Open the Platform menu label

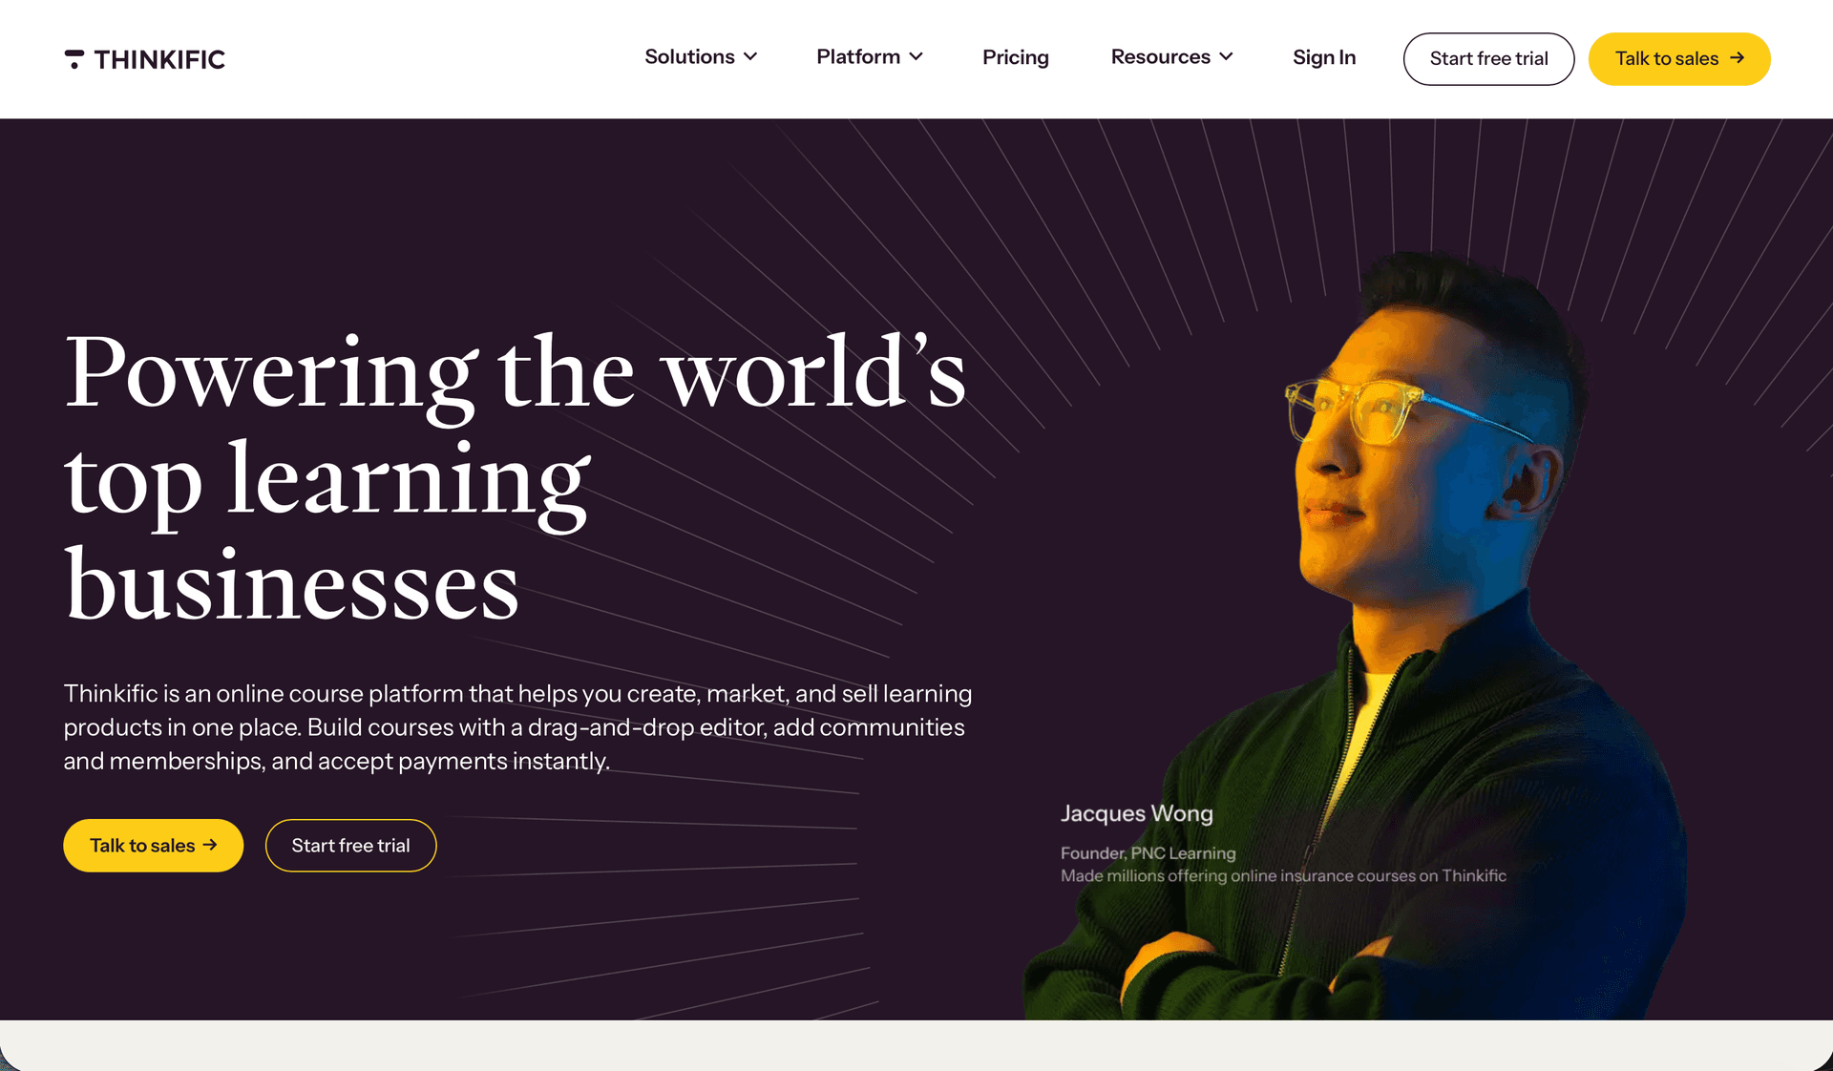pyautogui.click(x=858, y=57)
